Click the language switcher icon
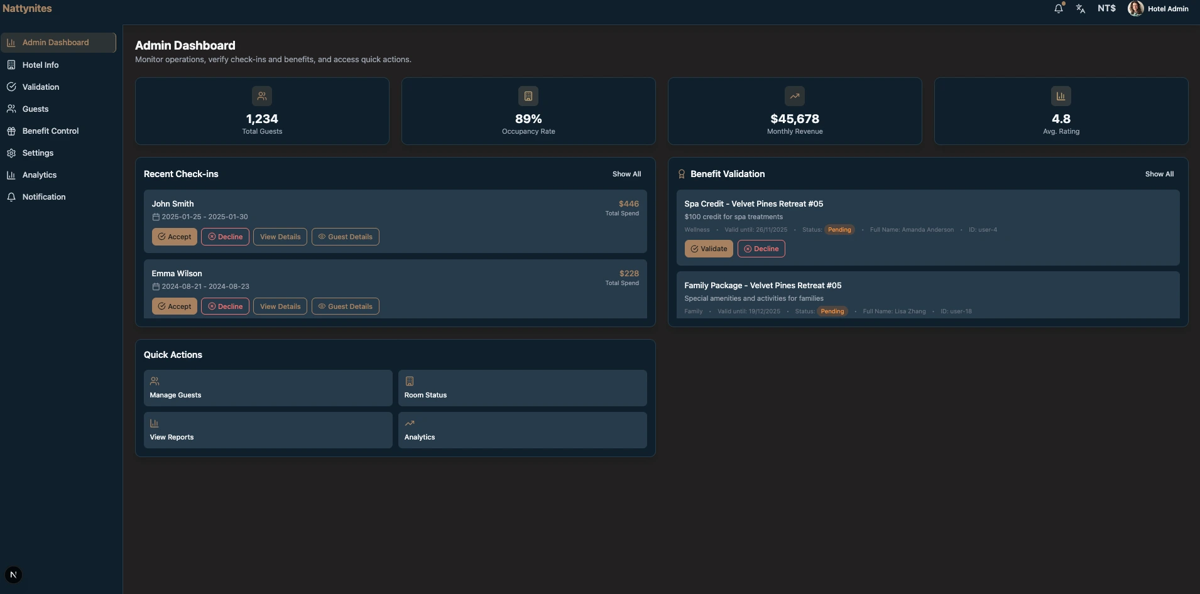This screenshot has height=594, width=1200. pyautogui.click(x=1081, y=8)
